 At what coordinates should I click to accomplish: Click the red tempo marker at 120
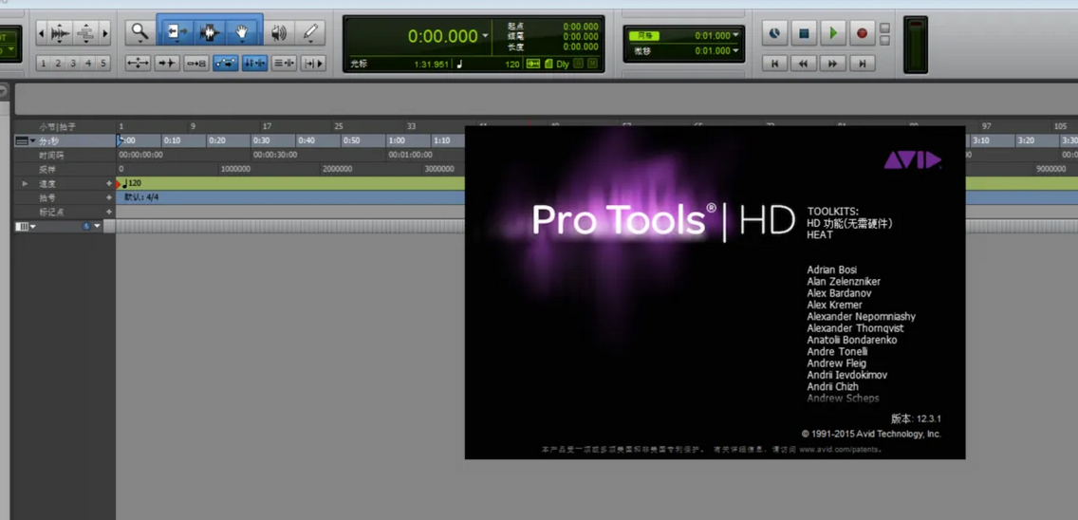click(119, 184)
